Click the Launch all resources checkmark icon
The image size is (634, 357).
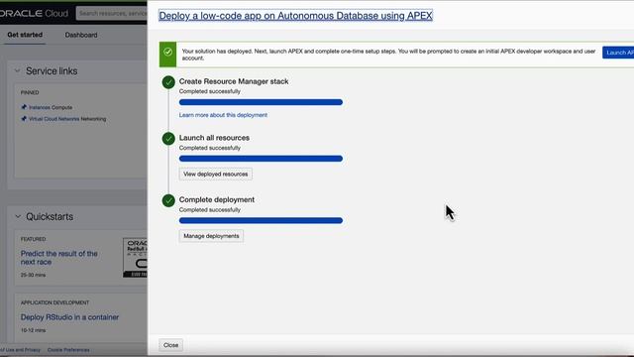click(168, 139)
